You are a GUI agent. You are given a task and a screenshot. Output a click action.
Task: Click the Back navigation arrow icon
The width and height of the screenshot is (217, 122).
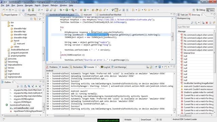click(149, 10)
